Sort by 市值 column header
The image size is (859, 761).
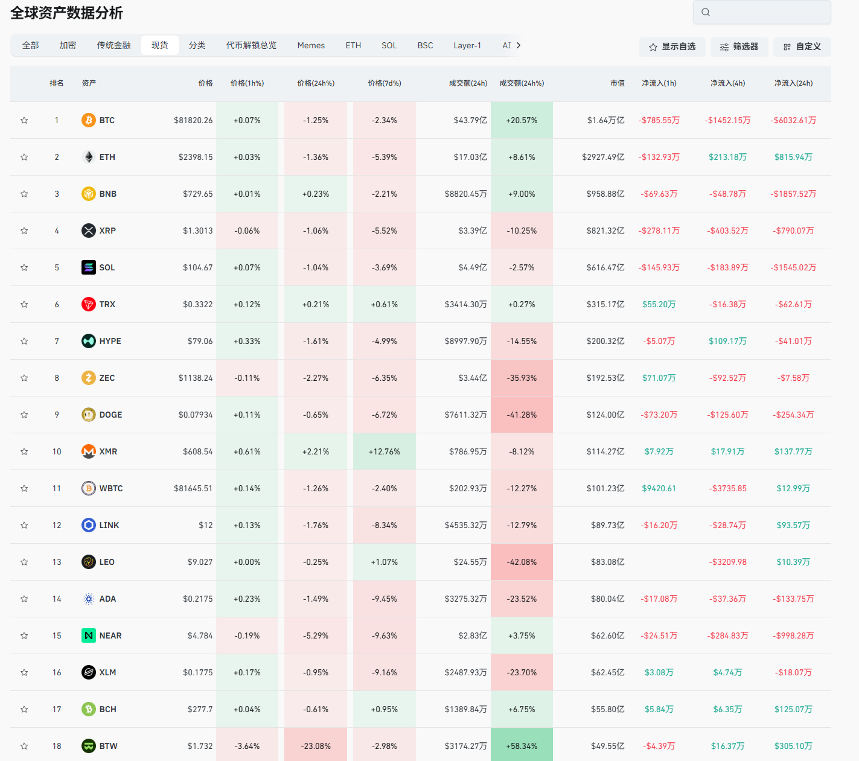pyautogui.click(x=618, y=83)
